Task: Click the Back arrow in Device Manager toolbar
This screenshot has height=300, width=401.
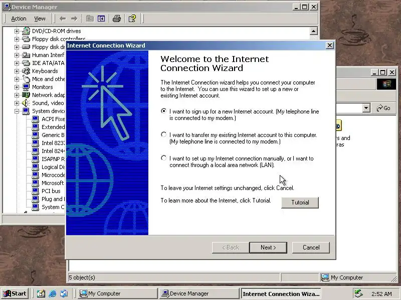Action: pos(63,18)
